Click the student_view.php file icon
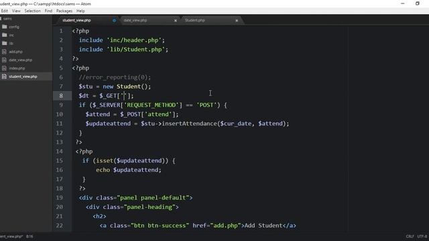 [x=4, y=76]
